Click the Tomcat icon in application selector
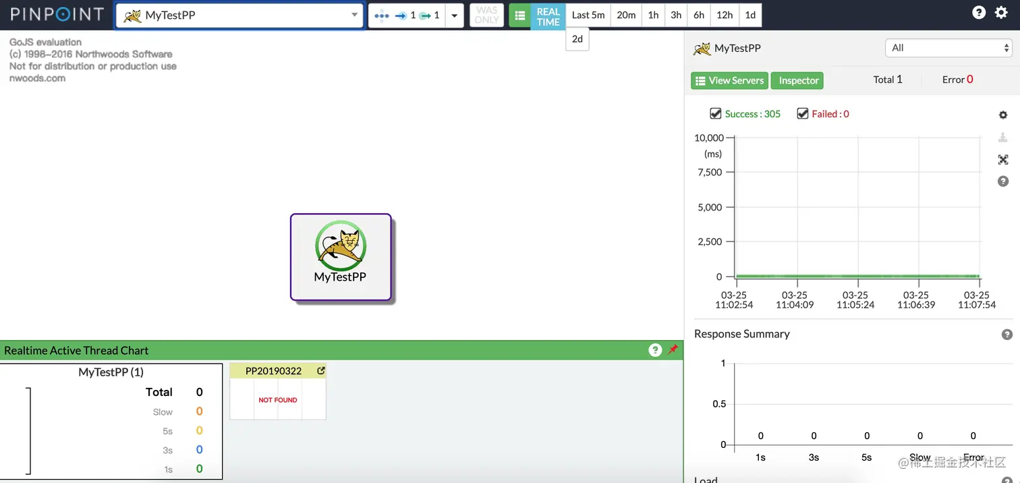Image resolution: width=1020 pixels, height=483 pixels. pyautogui.click(x=132, y=15)
